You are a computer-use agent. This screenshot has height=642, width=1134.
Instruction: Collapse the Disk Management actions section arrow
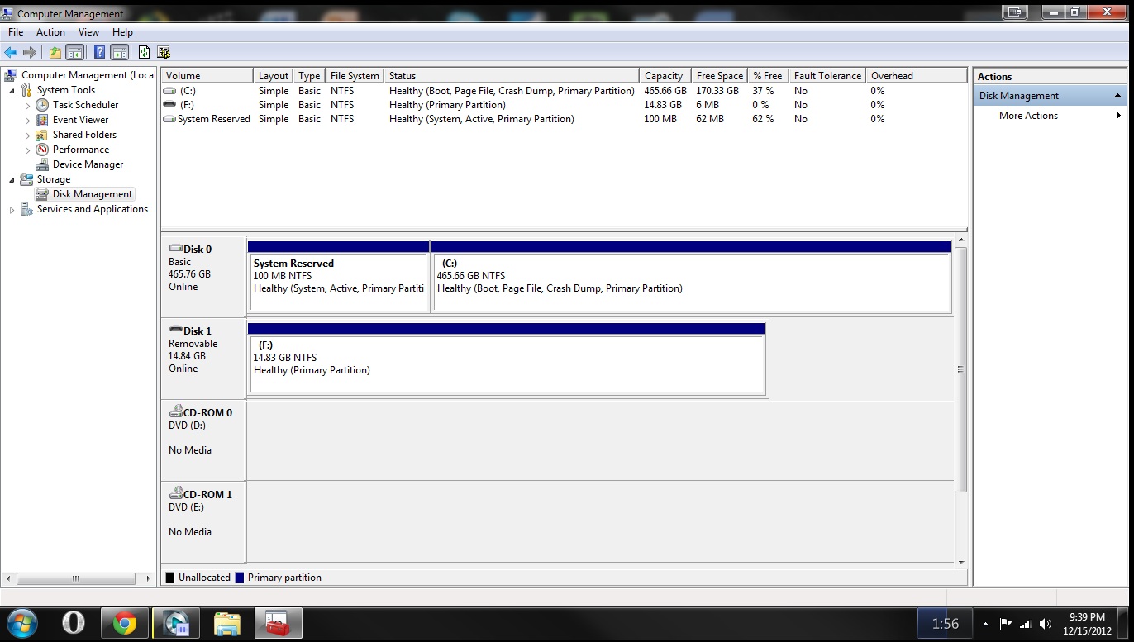1118,96
